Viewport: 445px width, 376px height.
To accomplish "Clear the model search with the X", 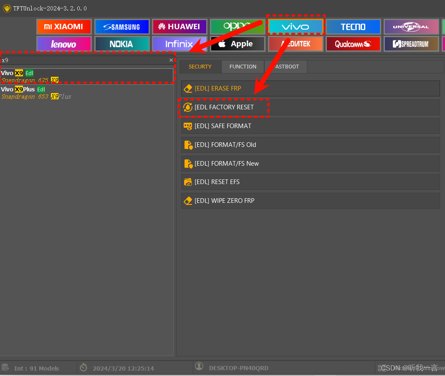I will pyautogui.click(x=171, y=60).
